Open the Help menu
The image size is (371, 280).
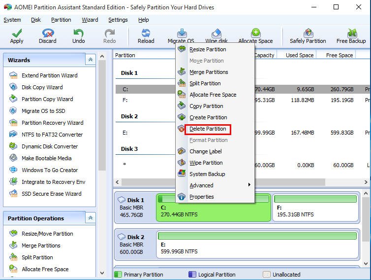point(143,20)
